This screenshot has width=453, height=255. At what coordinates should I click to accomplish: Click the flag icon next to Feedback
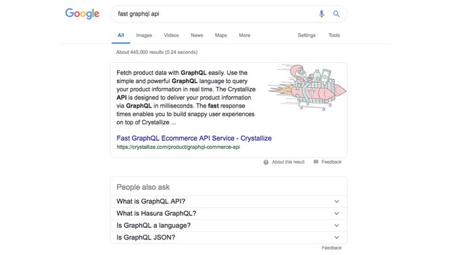point(316,162)
